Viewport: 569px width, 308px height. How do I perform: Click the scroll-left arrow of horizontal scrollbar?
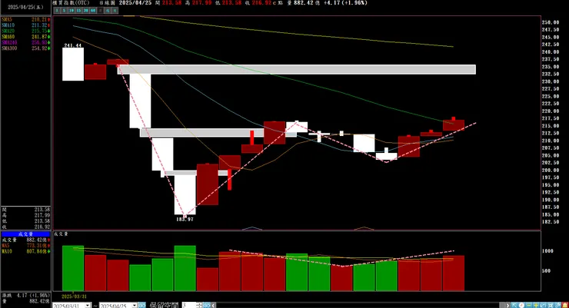click(214, 305)
